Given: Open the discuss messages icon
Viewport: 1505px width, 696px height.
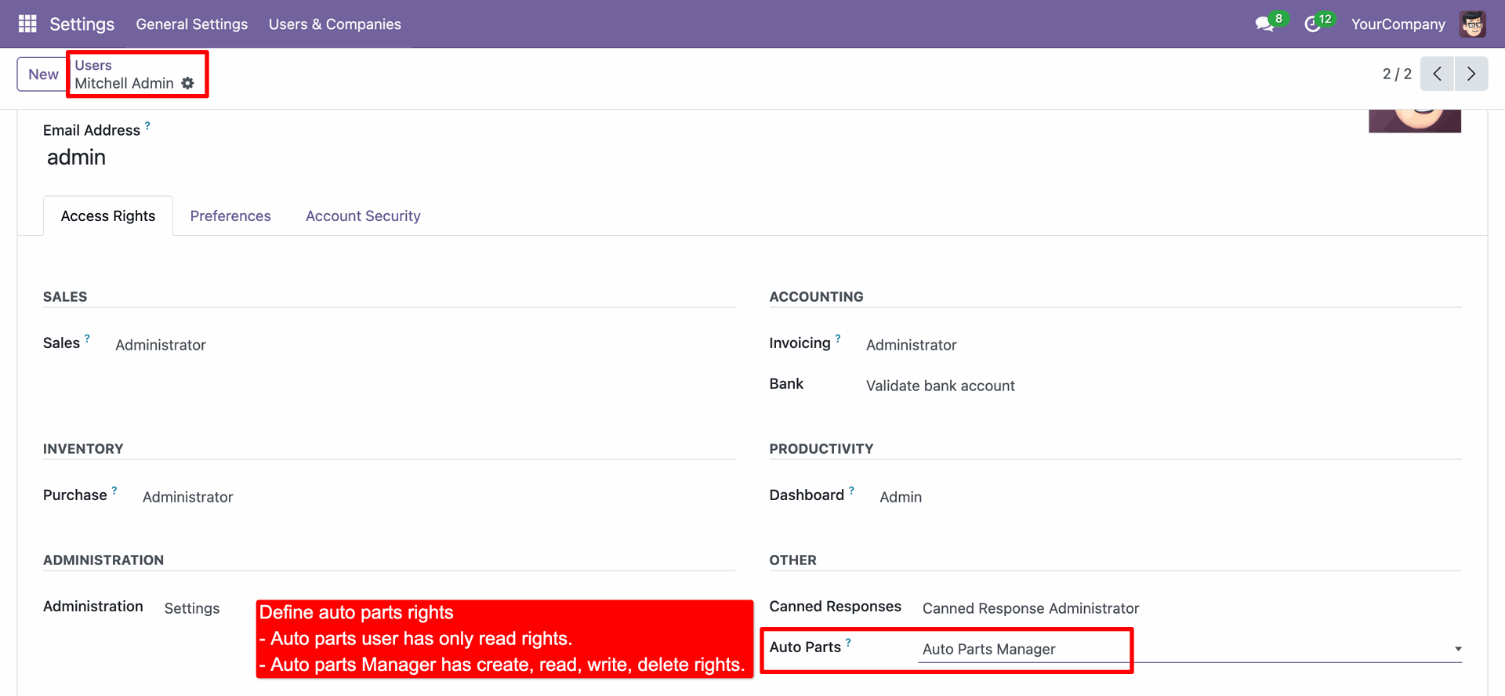Looking at the screenshot, I should point(1264,24).
